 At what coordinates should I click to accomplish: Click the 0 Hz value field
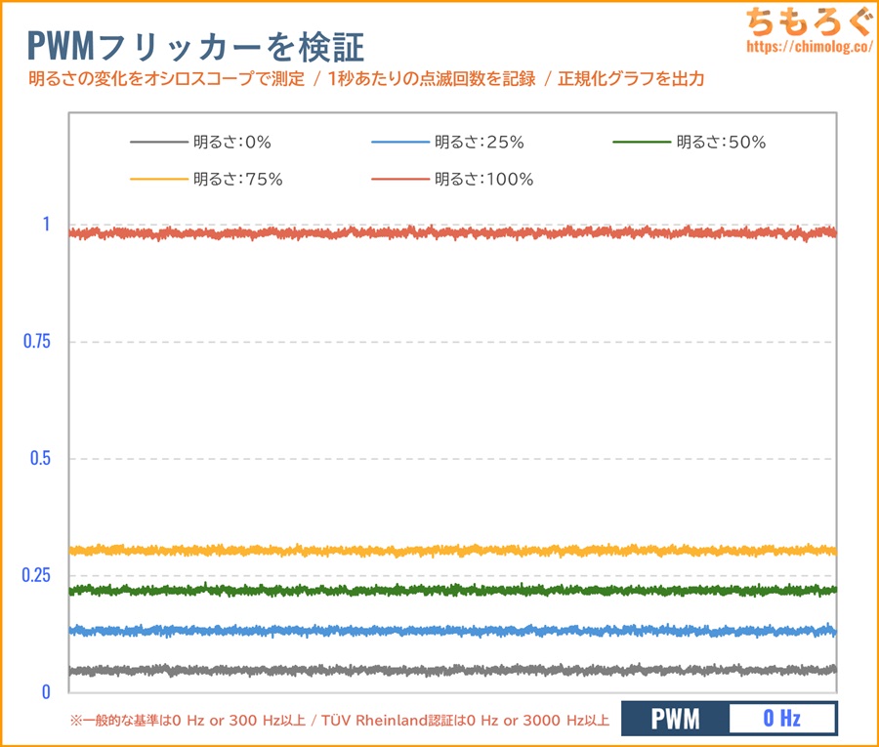pos(781,720)
